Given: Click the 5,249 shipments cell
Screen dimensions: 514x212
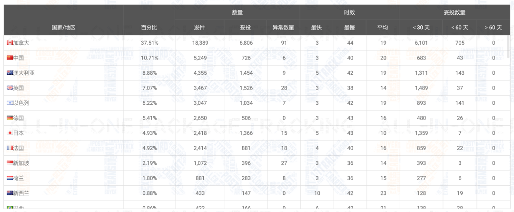Looking at the screenshot, I should point(199,58).
